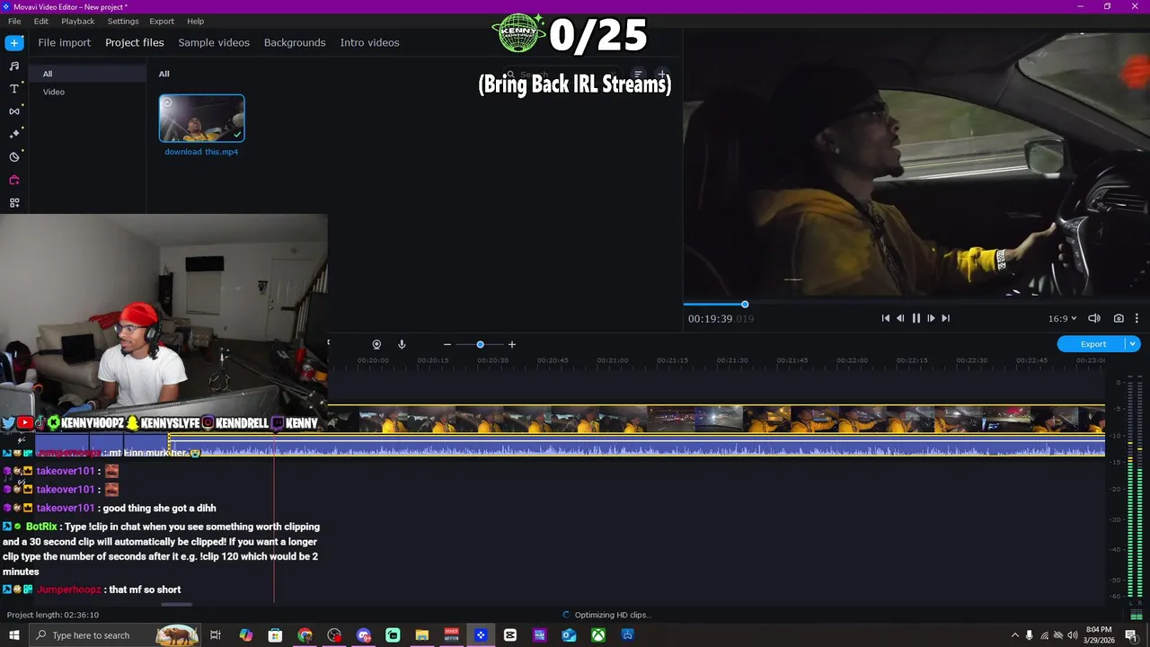The height and width of the screenshot is (647, 1150).
Task: Open Task View from the taskbar
Action: pyautogui.click(x=216, y=635)
